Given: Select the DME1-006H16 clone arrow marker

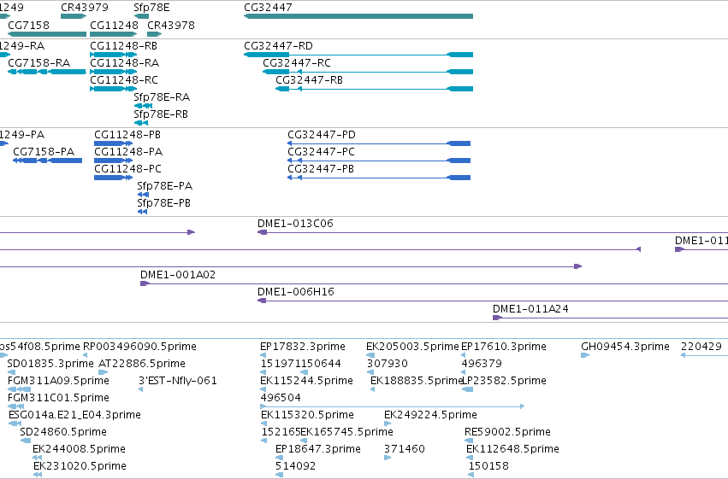Looking at the screenshot, I should (262, 301).
